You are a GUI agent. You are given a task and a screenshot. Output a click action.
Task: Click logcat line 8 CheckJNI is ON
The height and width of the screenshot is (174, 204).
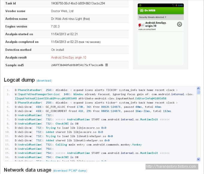(x=46, y=124)
